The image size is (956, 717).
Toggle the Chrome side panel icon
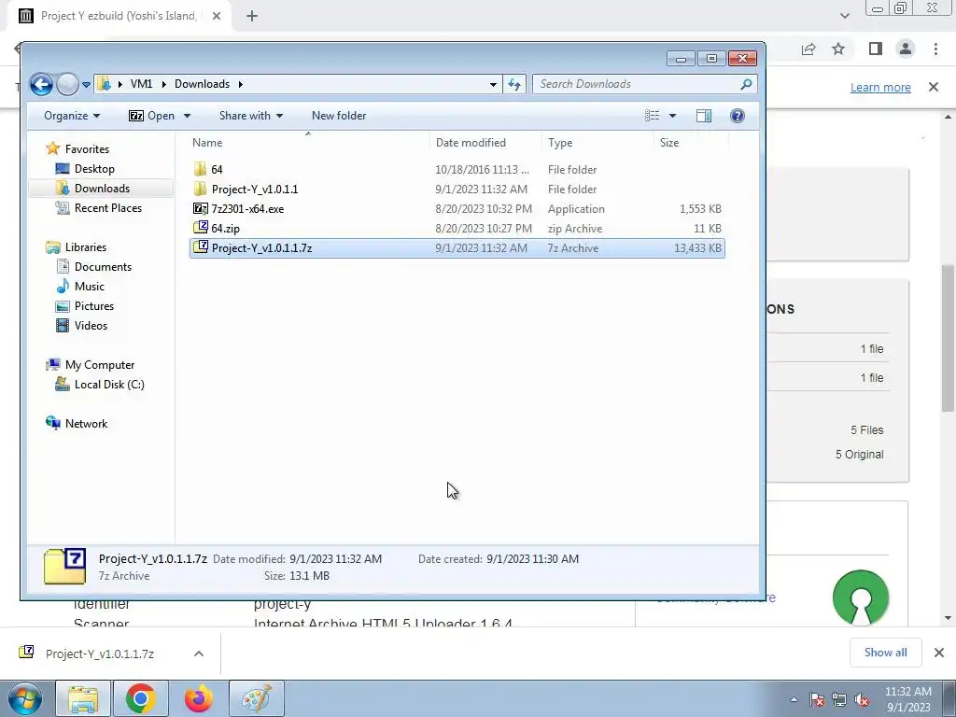click(876, 49)
